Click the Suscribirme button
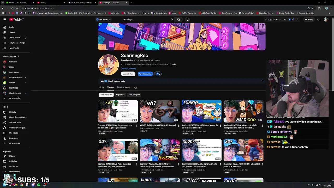The height and width of the screenshot is (188, 334). 128,74
